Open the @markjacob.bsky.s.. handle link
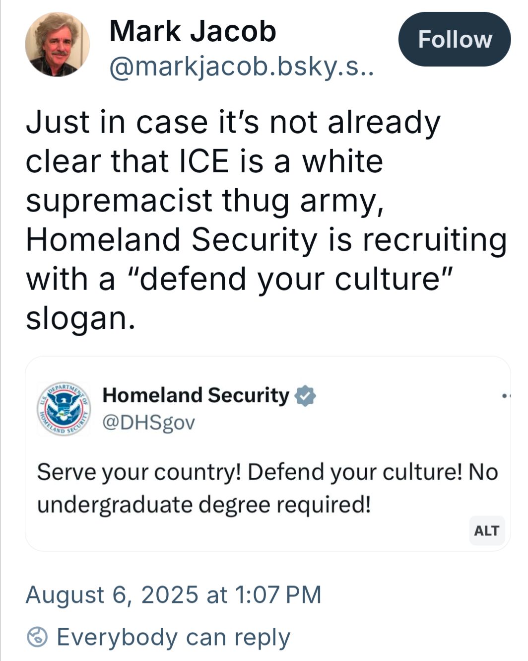The image size is (528, 661). click(241, 67)
